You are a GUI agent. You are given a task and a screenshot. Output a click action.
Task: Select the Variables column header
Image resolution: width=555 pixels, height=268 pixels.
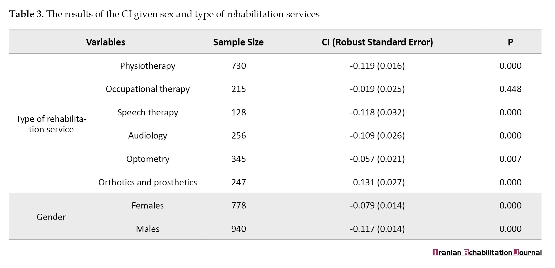pyautogui.click(x=105, y=42)
